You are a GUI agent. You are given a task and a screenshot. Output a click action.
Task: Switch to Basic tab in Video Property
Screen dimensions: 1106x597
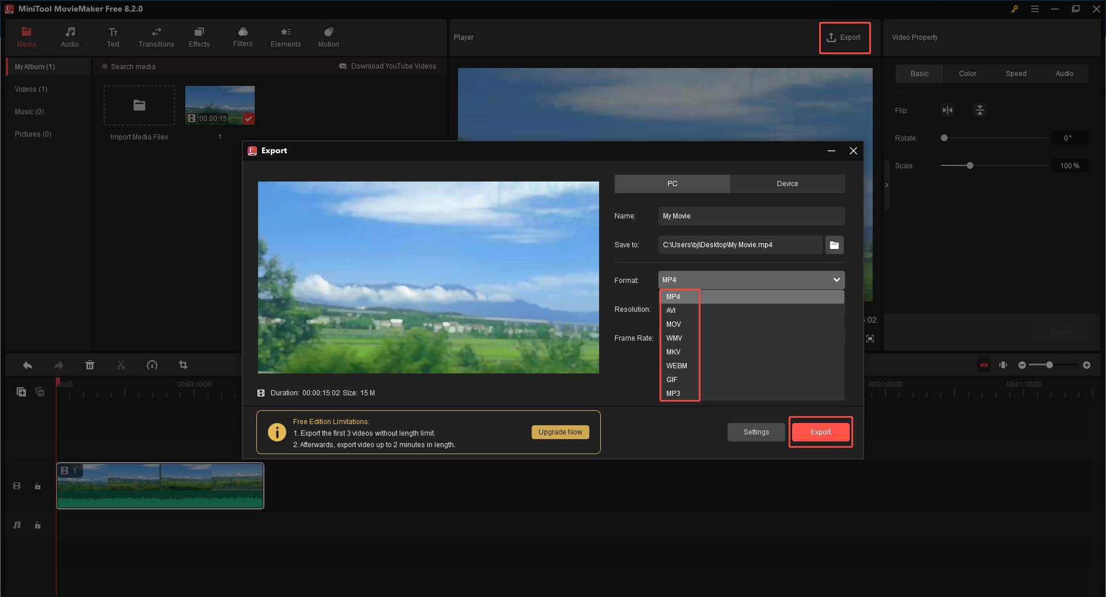(x=919, y=74)
